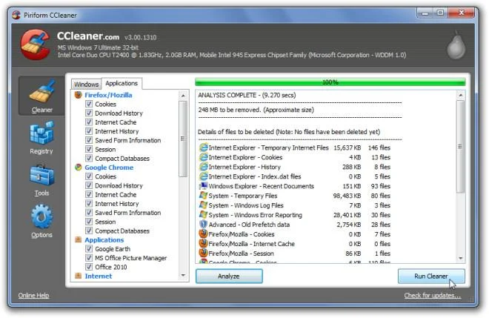Select the Internet group heading
The width and height of the screenshot is (489, 318).
point(99,276)
